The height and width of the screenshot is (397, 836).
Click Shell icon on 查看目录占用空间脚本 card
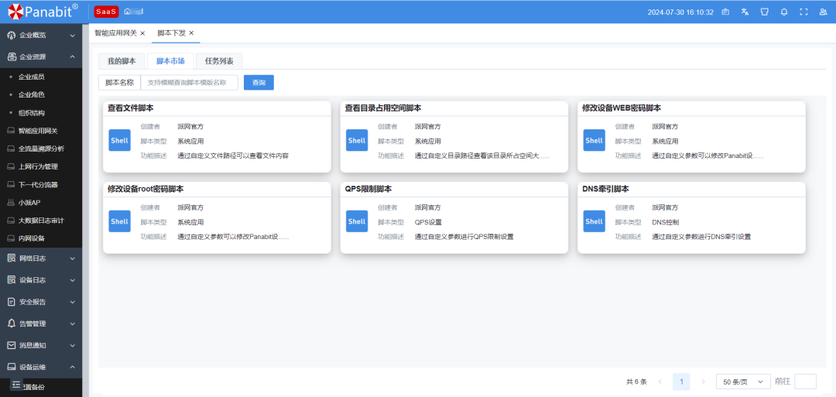357,141
